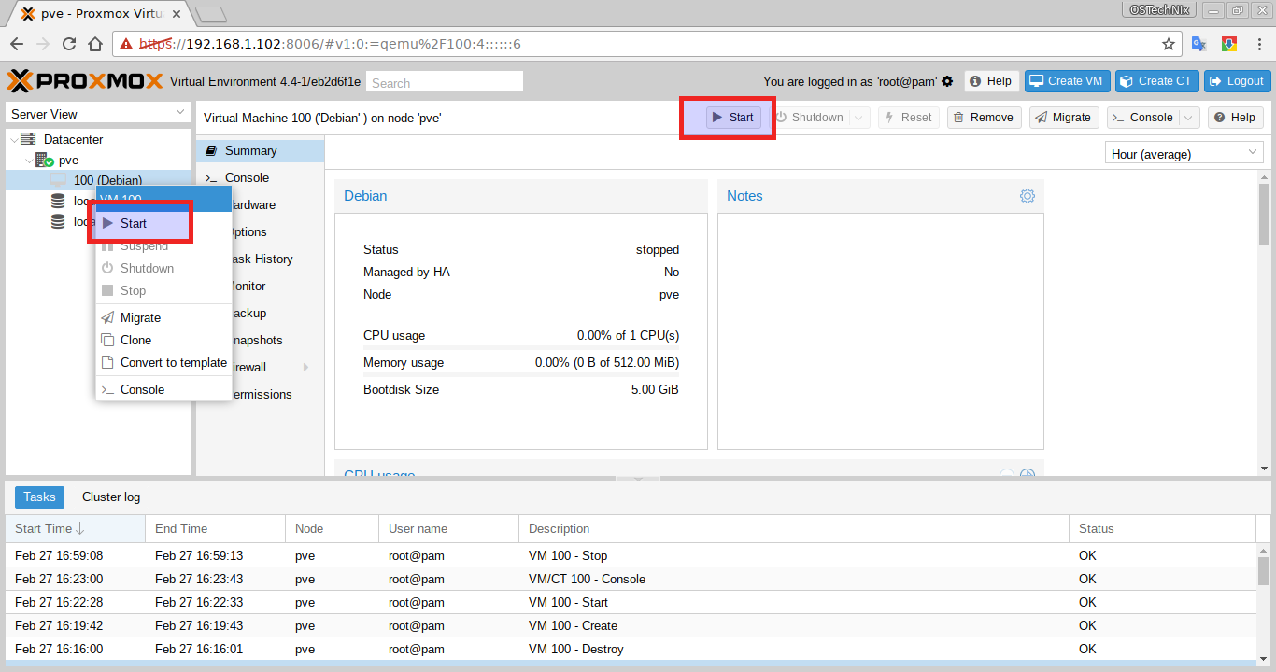
Task: Click the Create CT button
Action: coord(1155,81)
